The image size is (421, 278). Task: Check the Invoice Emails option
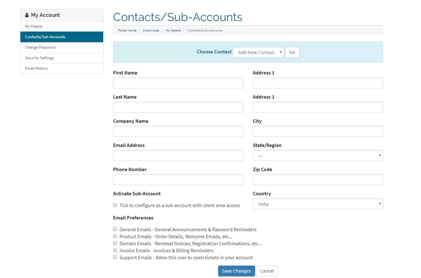pyautogui.click(x=115, y=250)
